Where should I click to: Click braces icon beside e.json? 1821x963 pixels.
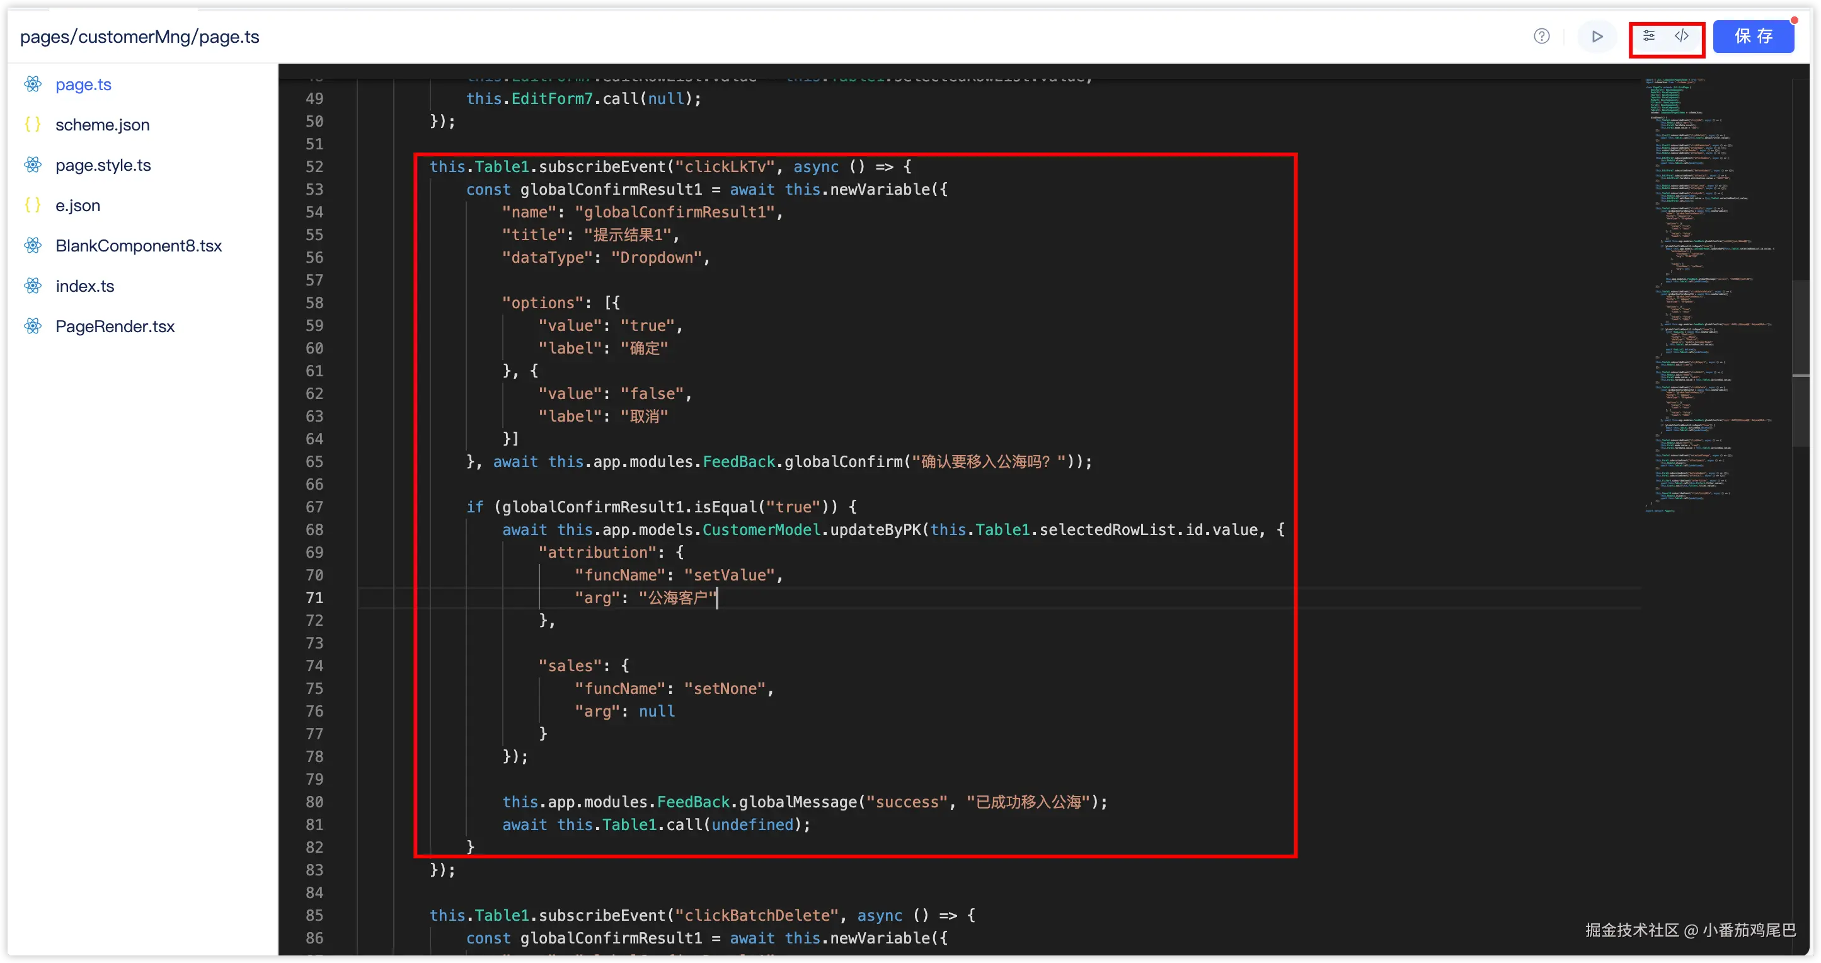point(33,205)
